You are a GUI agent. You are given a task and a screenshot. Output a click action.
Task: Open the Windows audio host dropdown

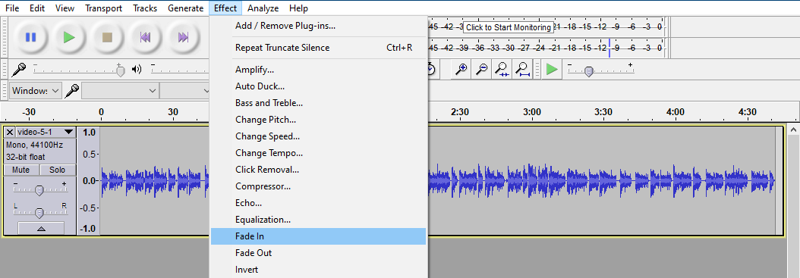pyautogui.click(x=36, y=91)
